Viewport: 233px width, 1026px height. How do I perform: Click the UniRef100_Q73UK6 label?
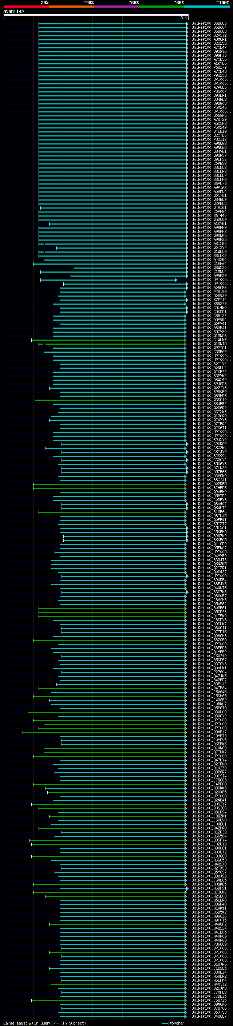209,892
